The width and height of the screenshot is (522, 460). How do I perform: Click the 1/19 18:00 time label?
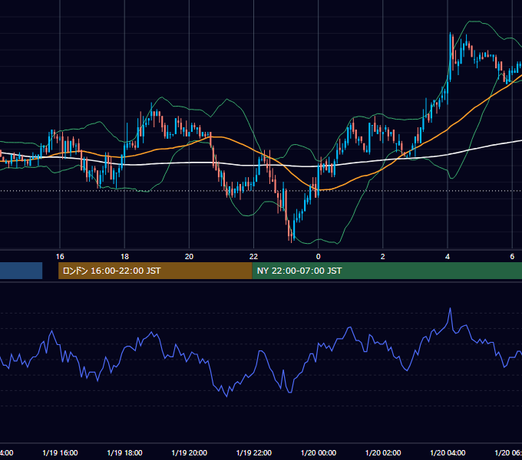pyautogui.click(x=124, y=452)
